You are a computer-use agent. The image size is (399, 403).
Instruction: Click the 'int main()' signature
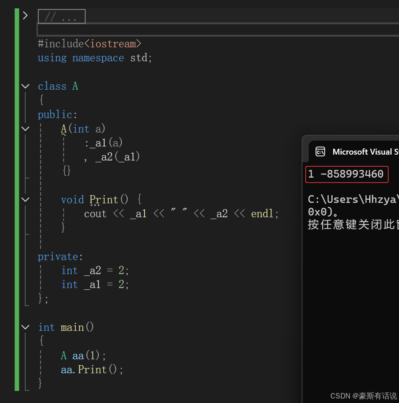pyautogui.click(x=66, y=327)
